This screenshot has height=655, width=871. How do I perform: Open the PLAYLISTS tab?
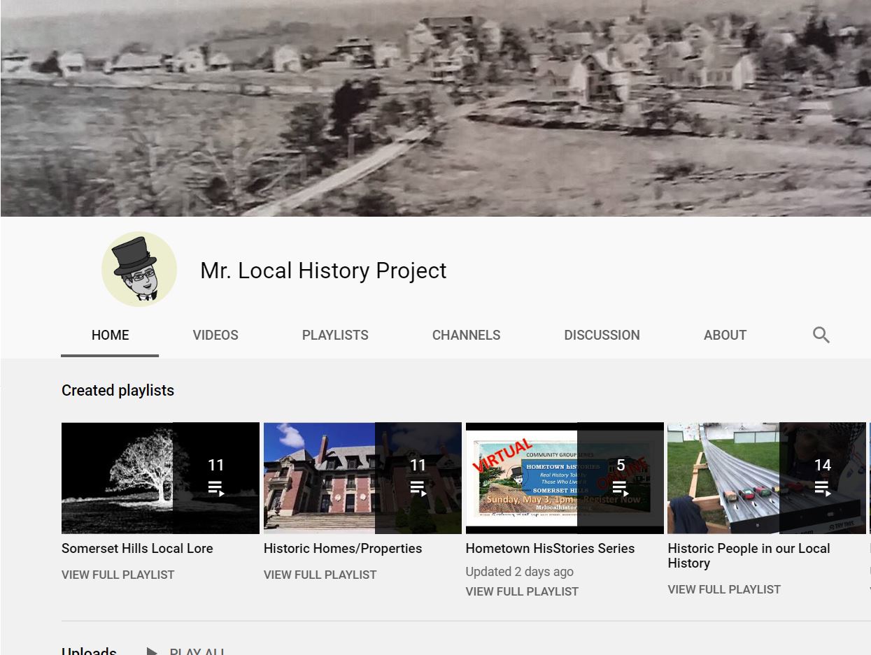pyautogui.click(x=334, y=335)
